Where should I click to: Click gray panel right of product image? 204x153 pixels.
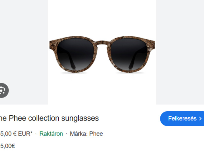pyautogui.click(x=180, y=52)
